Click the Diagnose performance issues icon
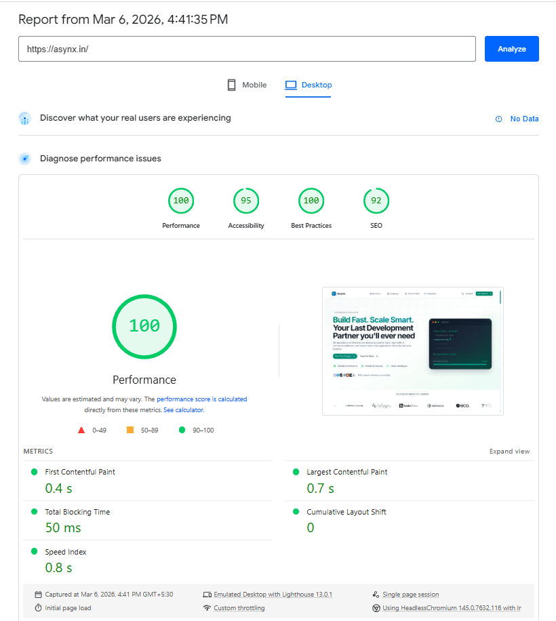Image resolution: width=556 pixels, height=621 pixels. 24,159
